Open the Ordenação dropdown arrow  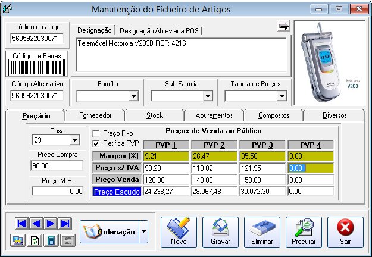[x=143, y=231]
